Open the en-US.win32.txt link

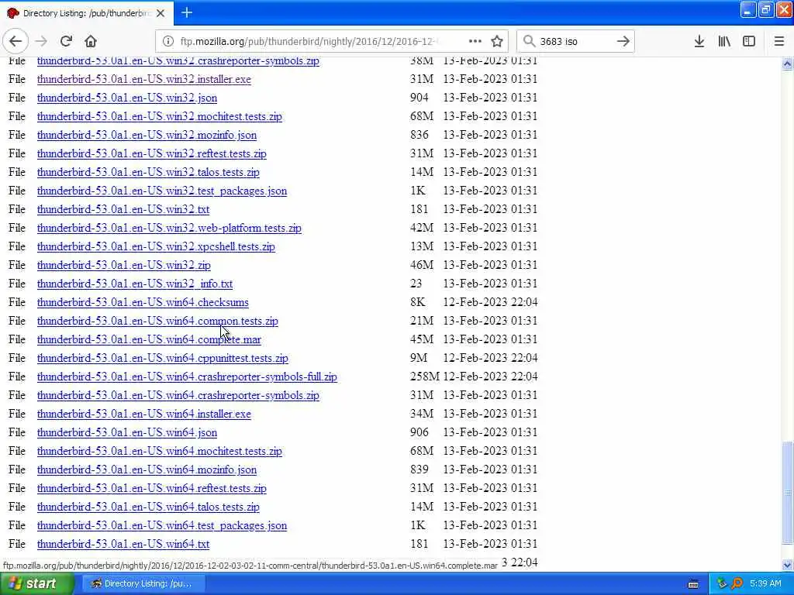pos(123,209)
